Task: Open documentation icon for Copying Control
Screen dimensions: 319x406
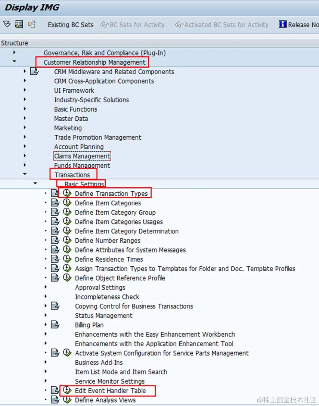Action: click(x=55, y=306)
